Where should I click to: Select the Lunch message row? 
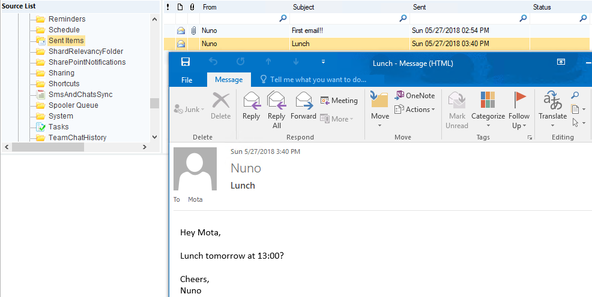[376, 44]
